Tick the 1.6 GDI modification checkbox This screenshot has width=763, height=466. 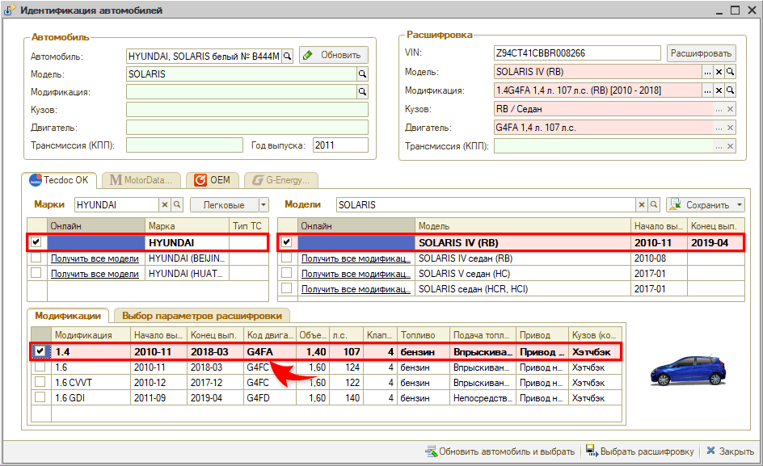click(40, 397)
